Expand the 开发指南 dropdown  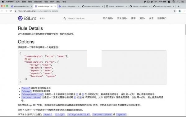[122, 18]
